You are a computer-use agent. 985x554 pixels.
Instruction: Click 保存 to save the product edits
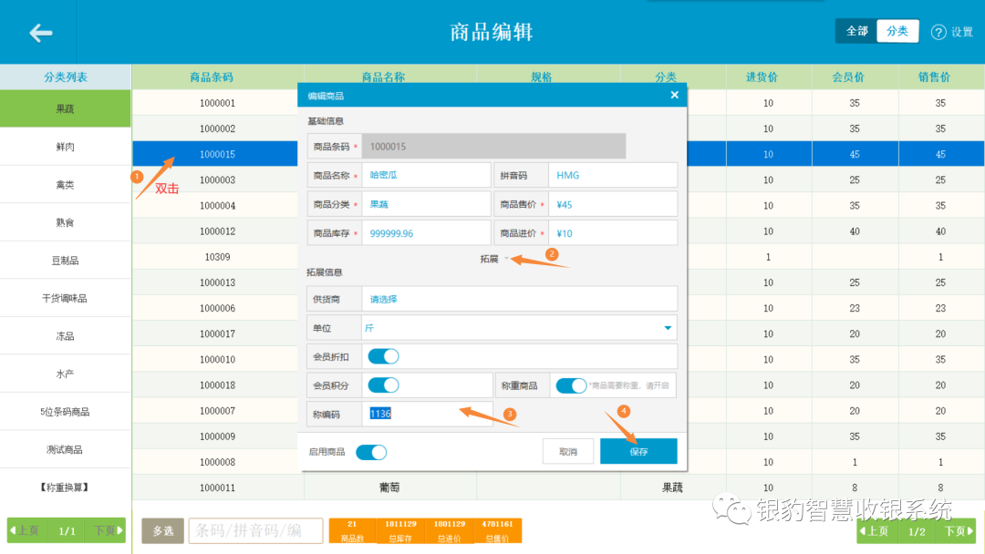(638, 450)
